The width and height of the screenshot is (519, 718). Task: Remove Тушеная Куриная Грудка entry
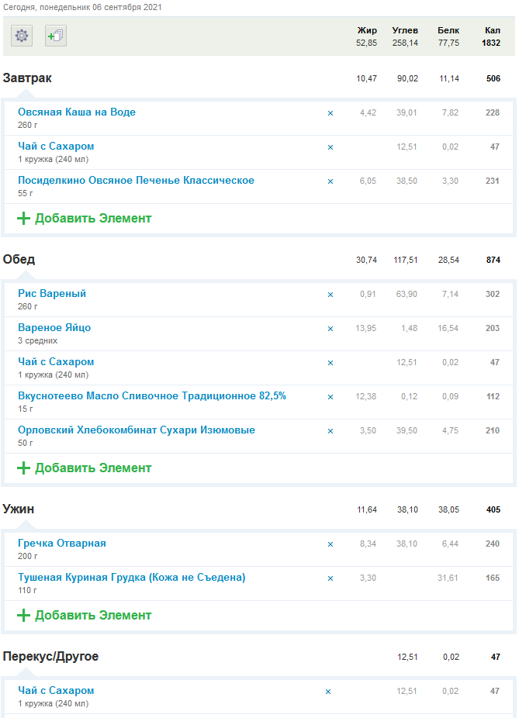click(x=330, y=578)
